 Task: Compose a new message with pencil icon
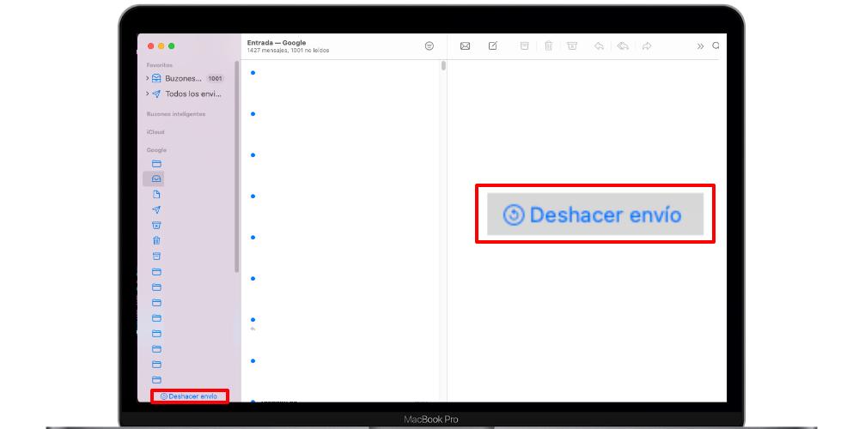tap(493, 46)
